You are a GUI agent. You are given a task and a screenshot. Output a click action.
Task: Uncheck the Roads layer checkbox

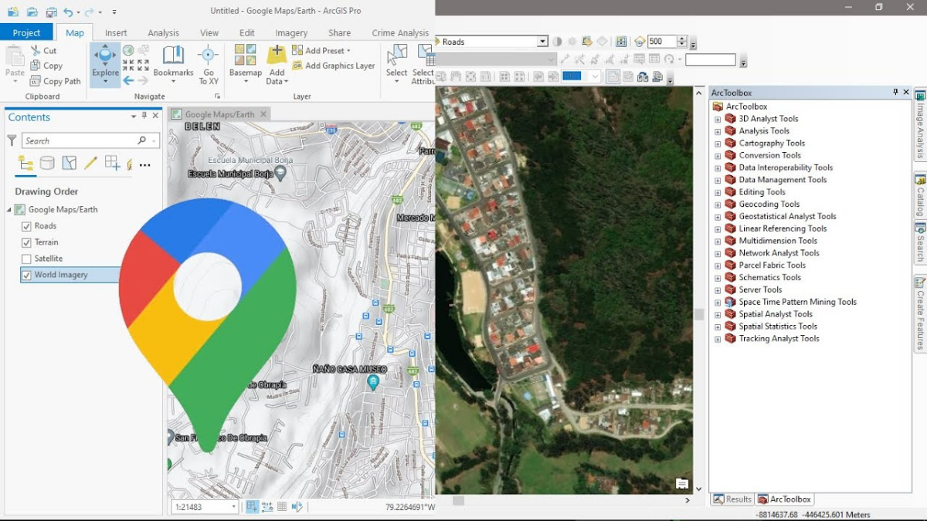coord(26,226)
